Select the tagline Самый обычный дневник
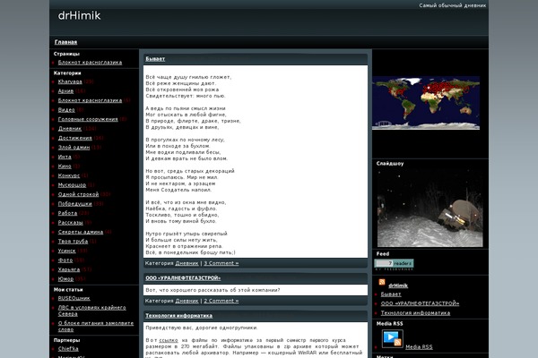 [452, 5]
